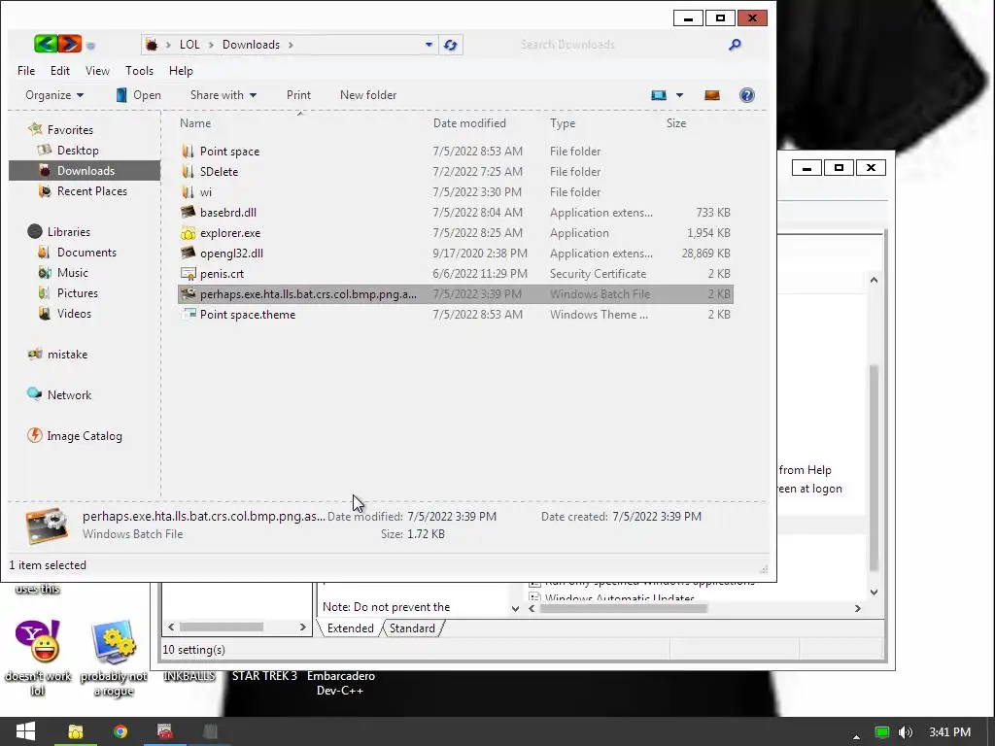Open the Help menu
Viewport: 995px width, 746px height.
[181, 70]
